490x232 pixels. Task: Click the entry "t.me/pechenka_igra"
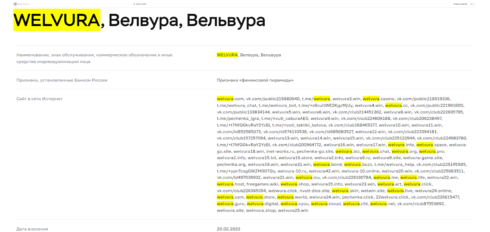point(238,119)
